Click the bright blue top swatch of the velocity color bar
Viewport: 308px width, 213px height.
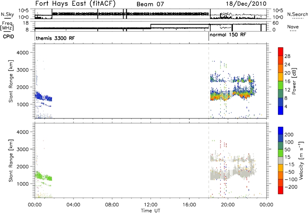(x=281, y=131)
